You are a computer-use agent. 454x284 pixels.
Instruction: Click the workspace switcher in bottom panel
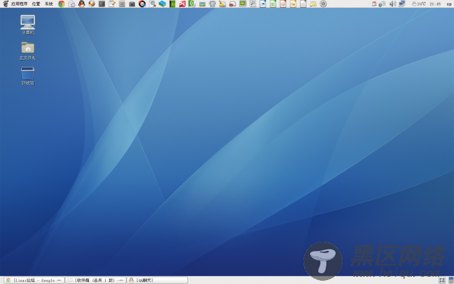[442, 280]
